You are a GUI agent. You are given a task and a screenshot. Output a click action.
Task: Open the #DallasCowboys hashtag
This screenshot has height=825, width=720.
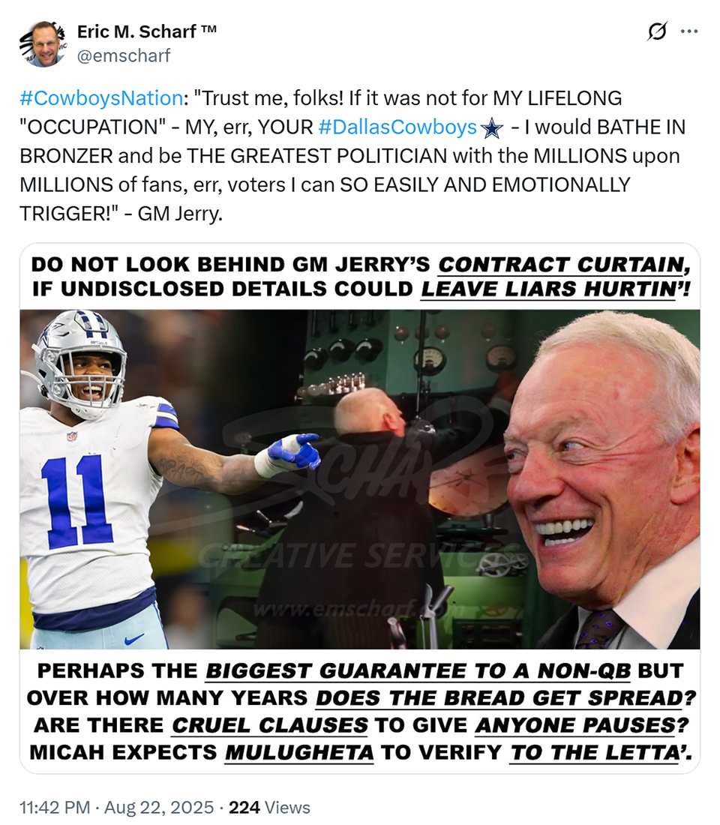(397, 127)
